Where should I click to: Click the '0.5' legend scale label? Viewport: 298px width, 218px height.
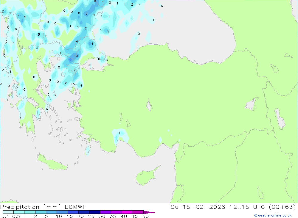(x=16, y=216)
